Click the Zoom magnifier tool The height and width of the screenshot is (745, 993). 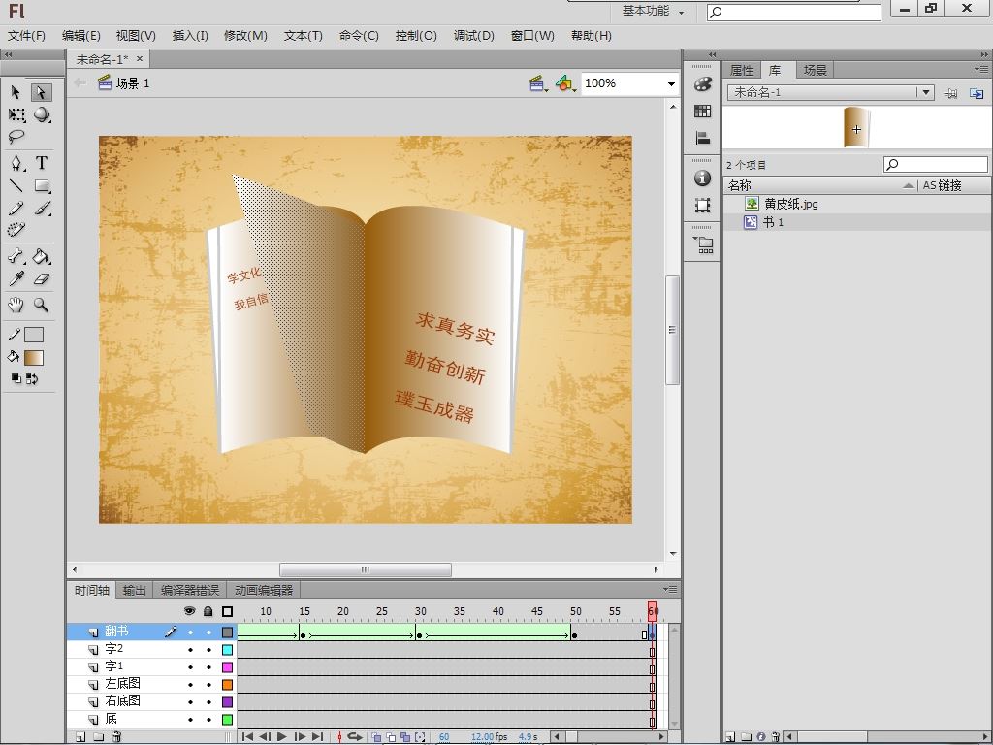point(42,305)
